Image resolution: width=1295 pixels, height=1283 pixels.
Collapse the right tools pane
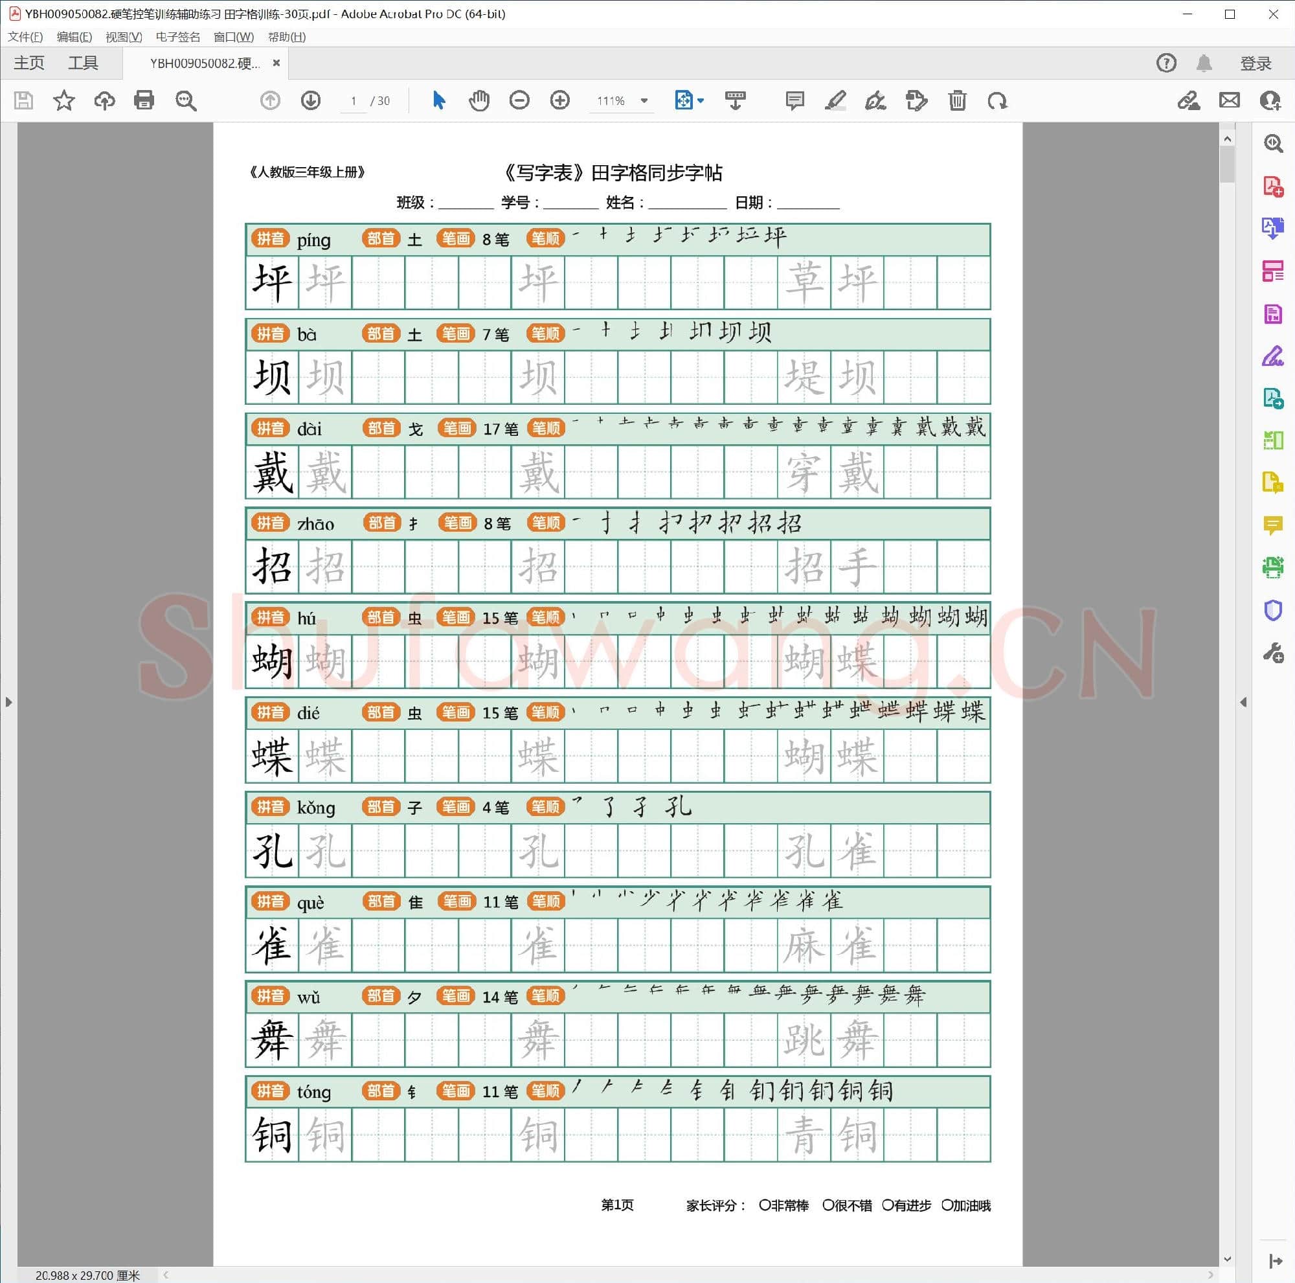(x=1243, y=702)
